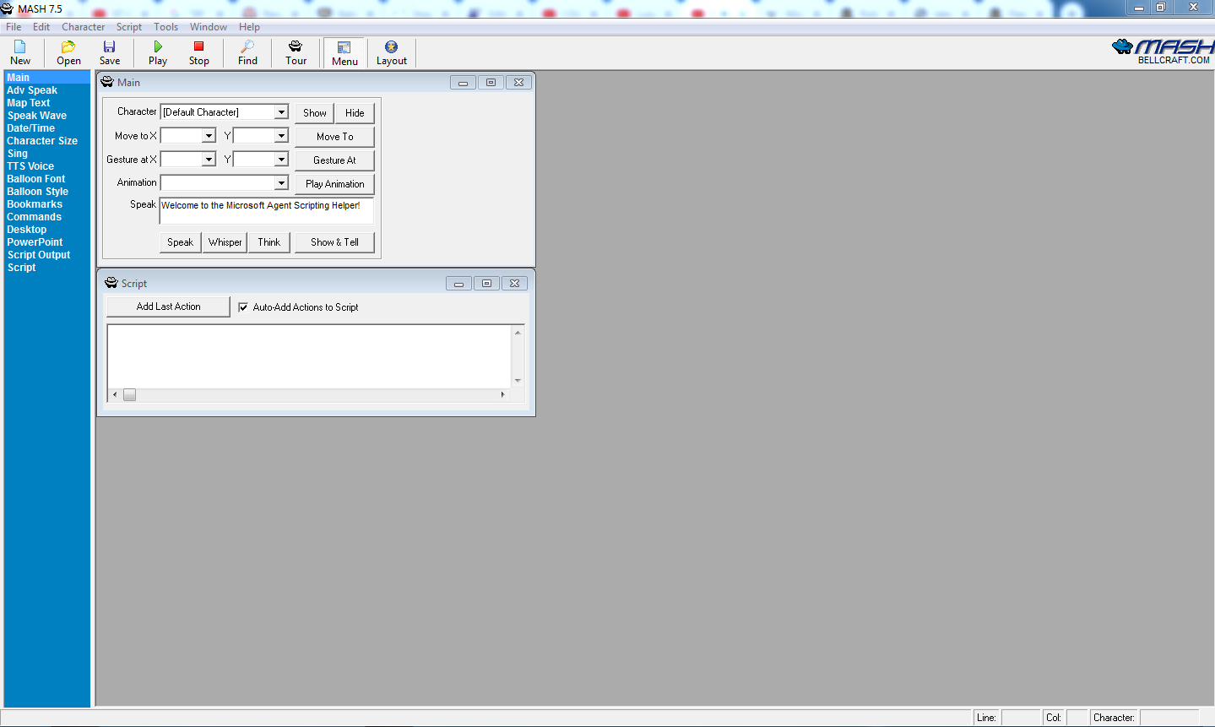
Task: Expand the Move to X dropdown
Action: (209, 136)
